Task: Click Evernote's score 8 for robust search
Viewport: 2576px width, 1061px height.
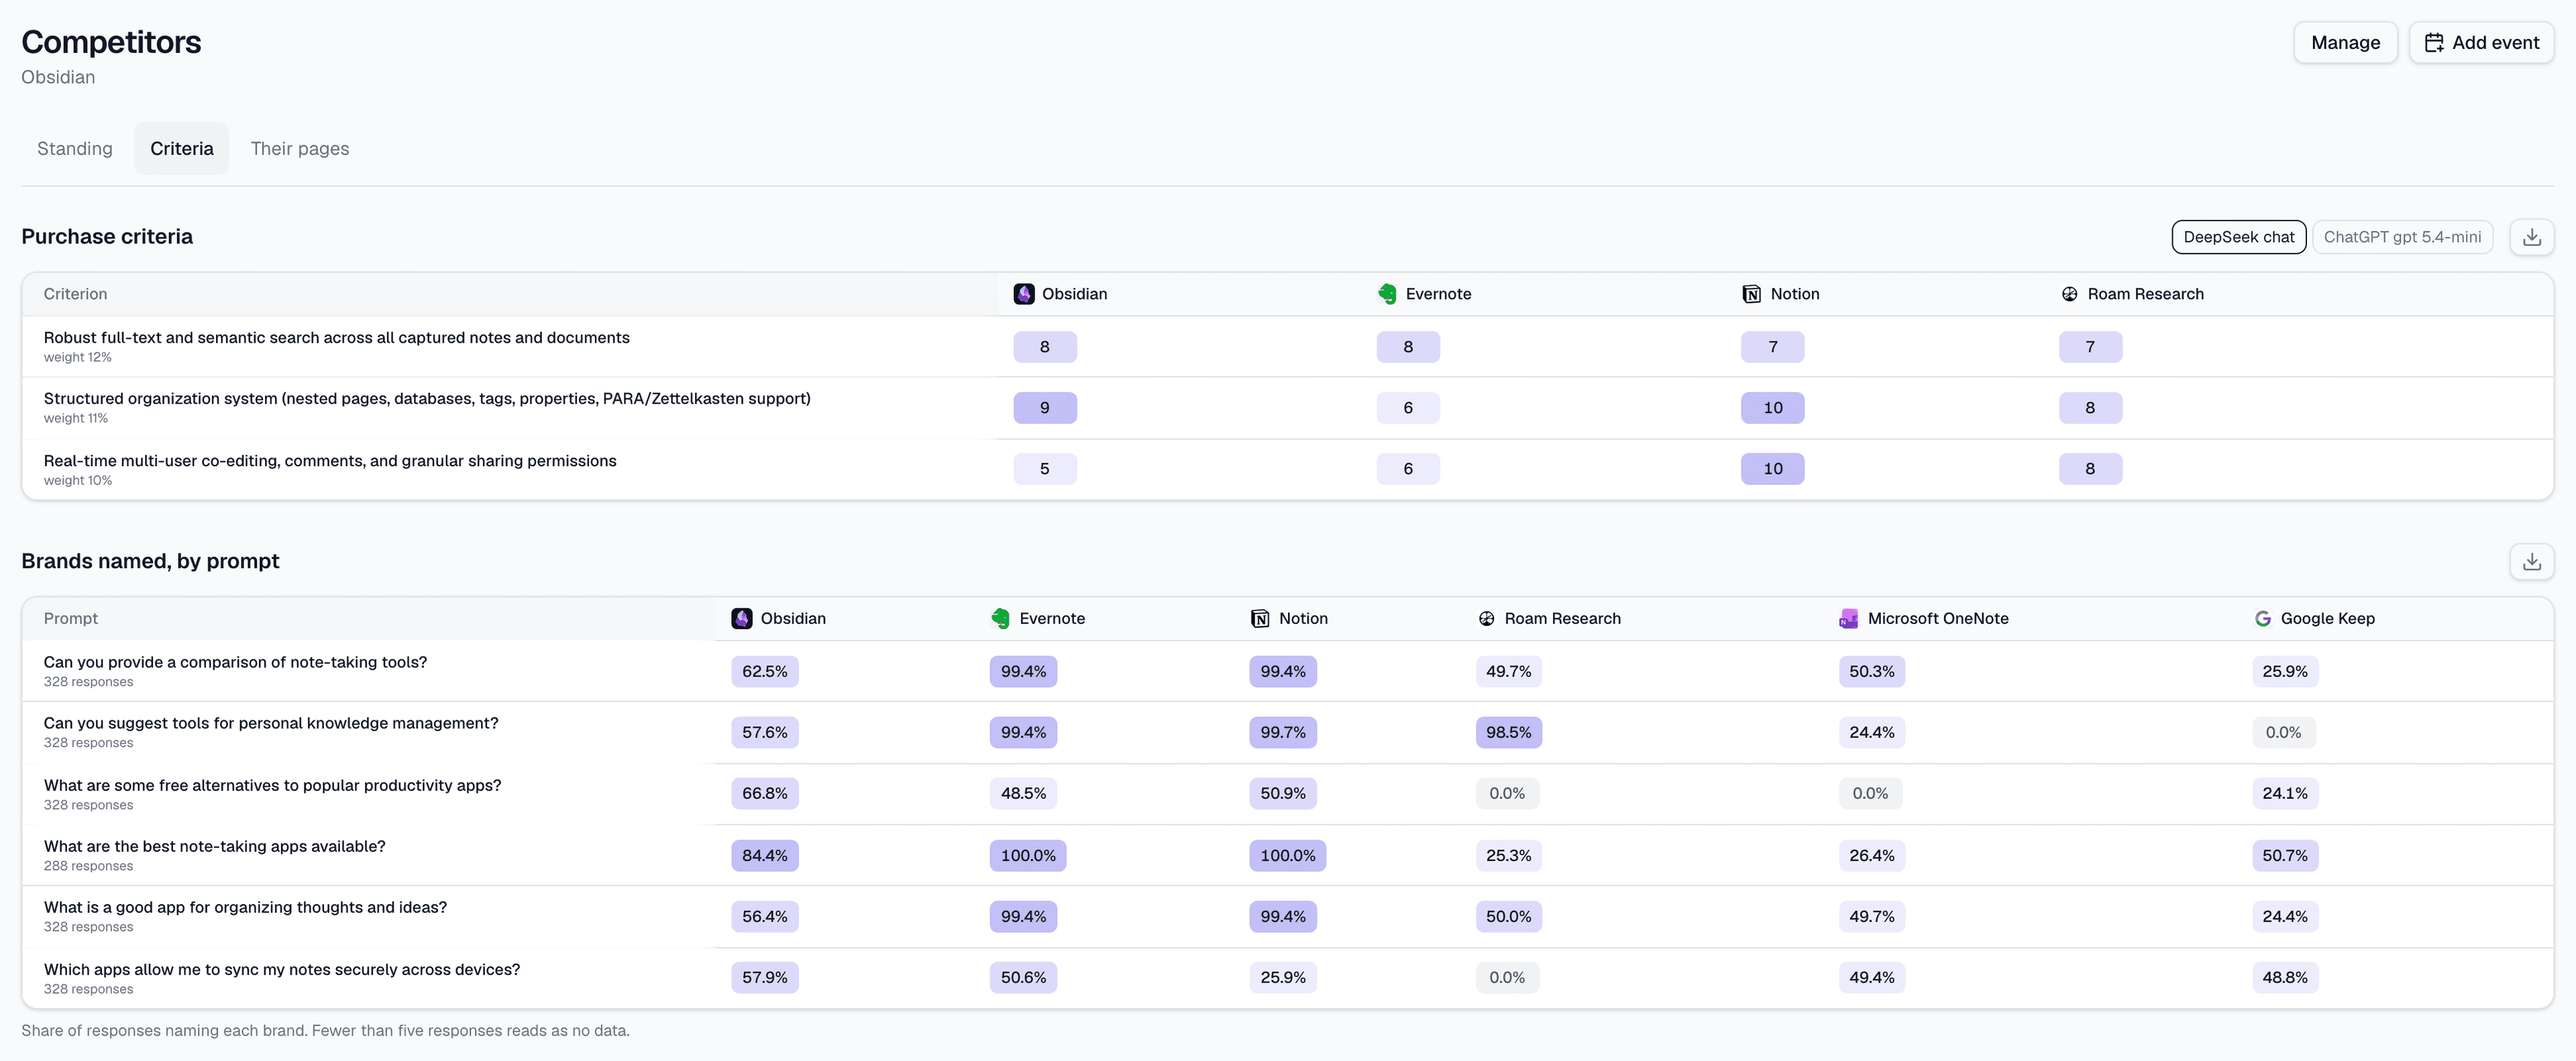Action: pyautogui.click(x=1408, y=347)
